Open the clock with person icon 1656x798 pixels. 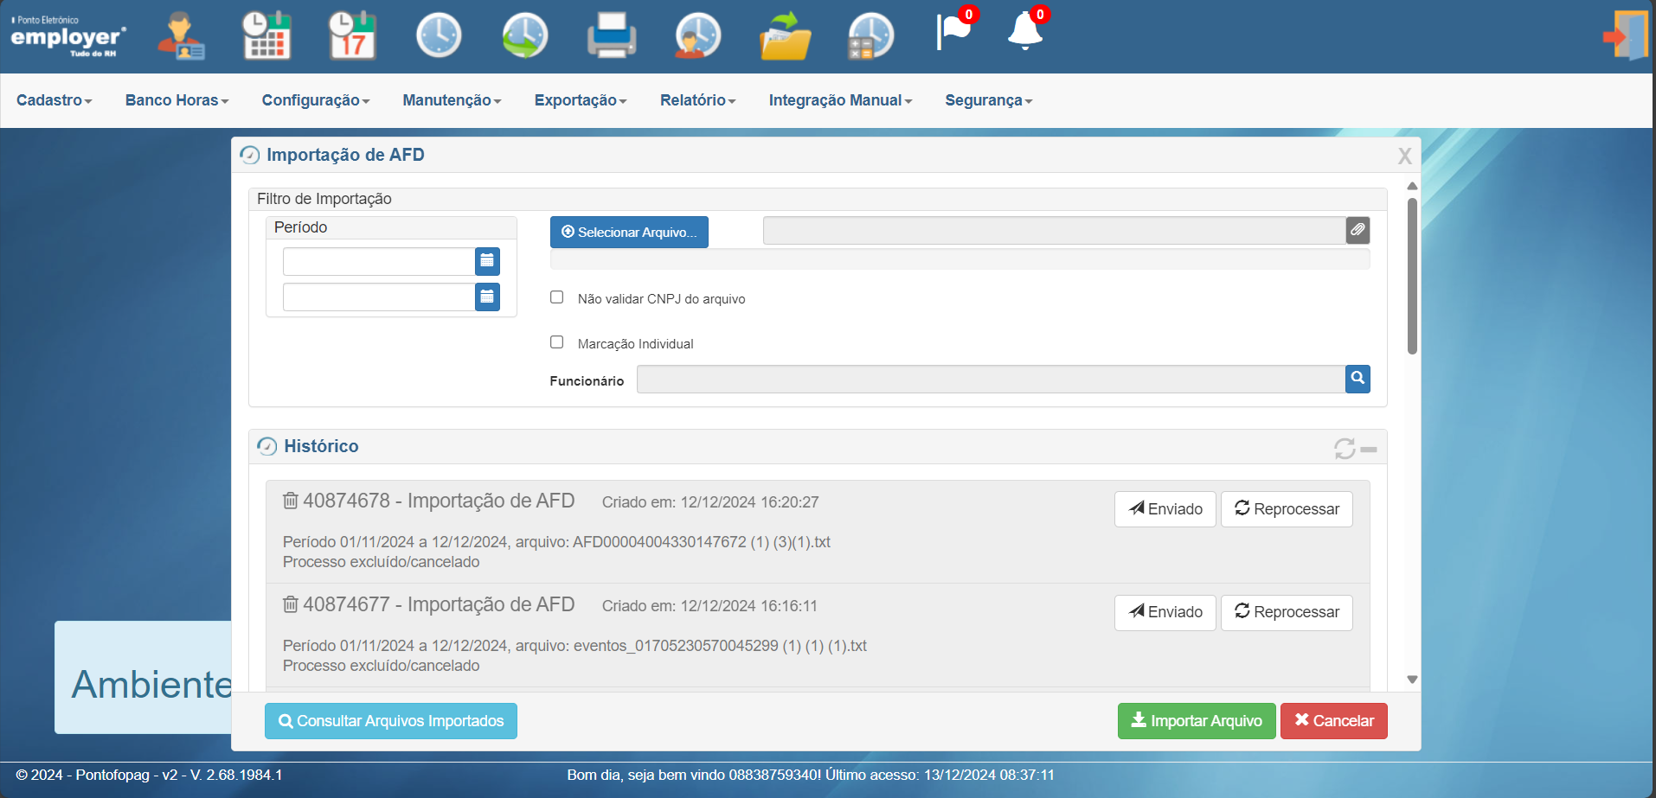698,35
